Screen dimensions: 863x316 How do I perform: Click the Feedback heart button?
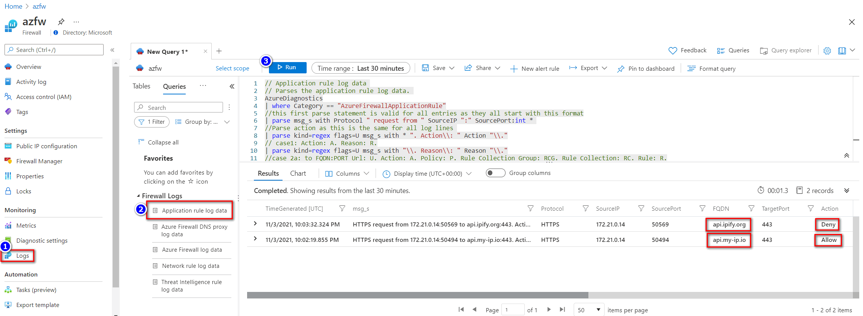click(687, 50)
